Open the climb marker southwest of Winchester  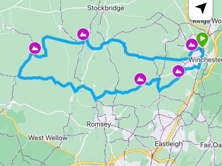(x=179, y=71)
